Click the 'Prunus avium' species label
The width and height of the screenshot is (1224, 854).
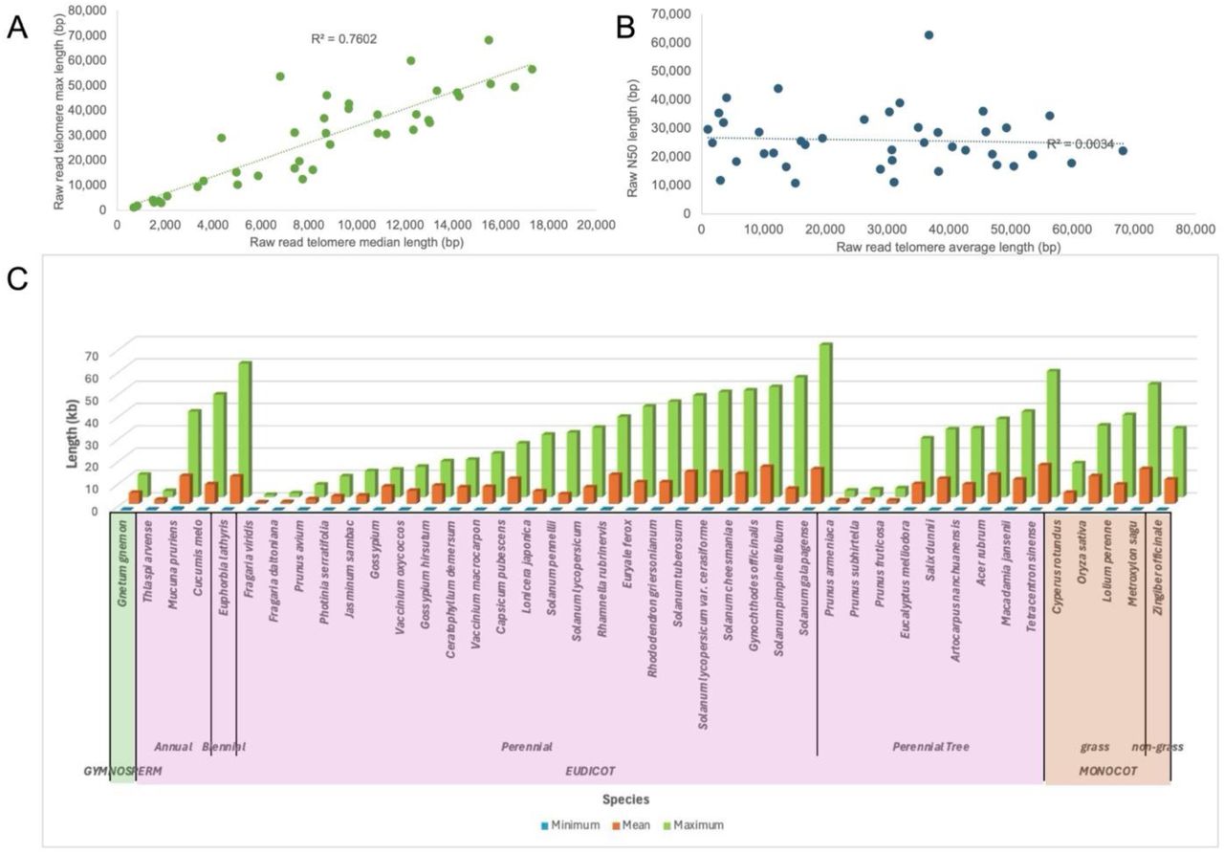pos(300,558)
